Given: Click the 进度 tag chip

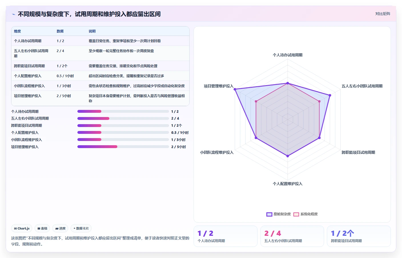Looking at the screenshot, I should click(x=60, y=228).
